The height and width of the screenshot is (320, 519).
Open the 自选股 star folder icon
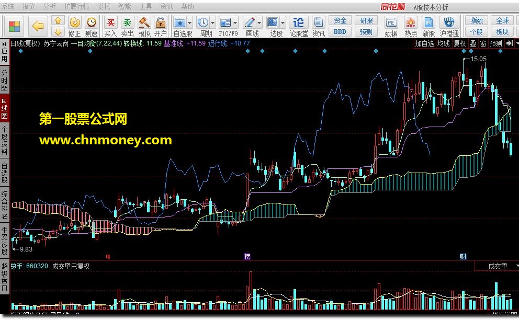[180, 22]
